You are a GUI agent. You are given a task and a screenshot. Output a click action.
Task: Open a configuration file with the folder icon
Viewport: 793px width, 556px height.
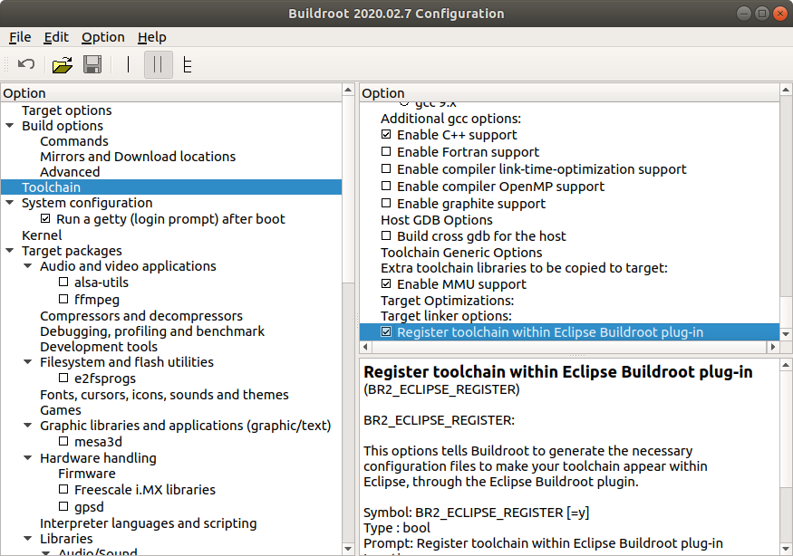[x=63, y=64]
